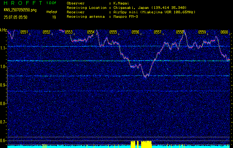Click the lowest dip of the Doppler trace
The height and width of the screenshot is (148, 233).
[146, 77]
